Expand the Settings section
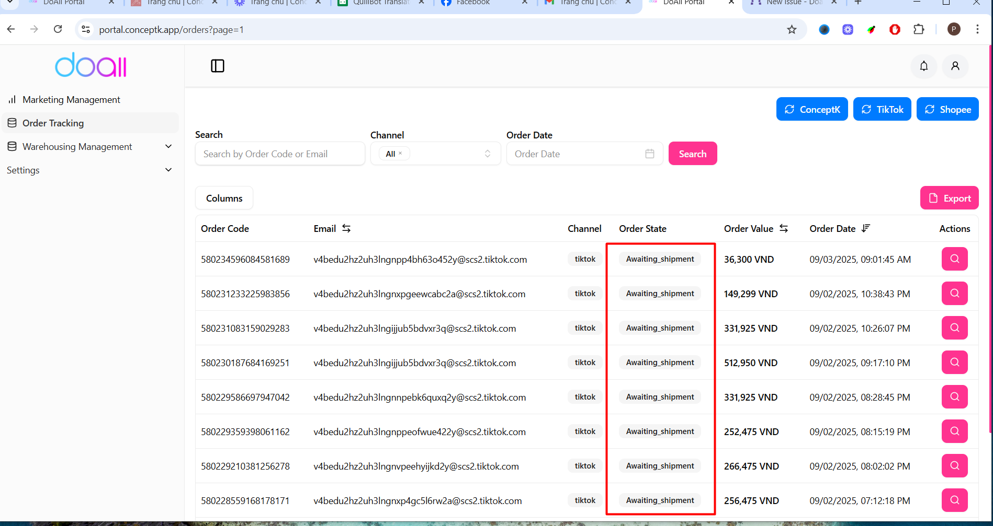The width and height of the screenshot is (993, 526). point(168,170)
